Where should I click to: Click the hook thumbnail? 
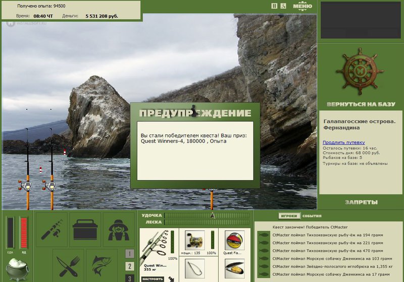coord(195,268)
